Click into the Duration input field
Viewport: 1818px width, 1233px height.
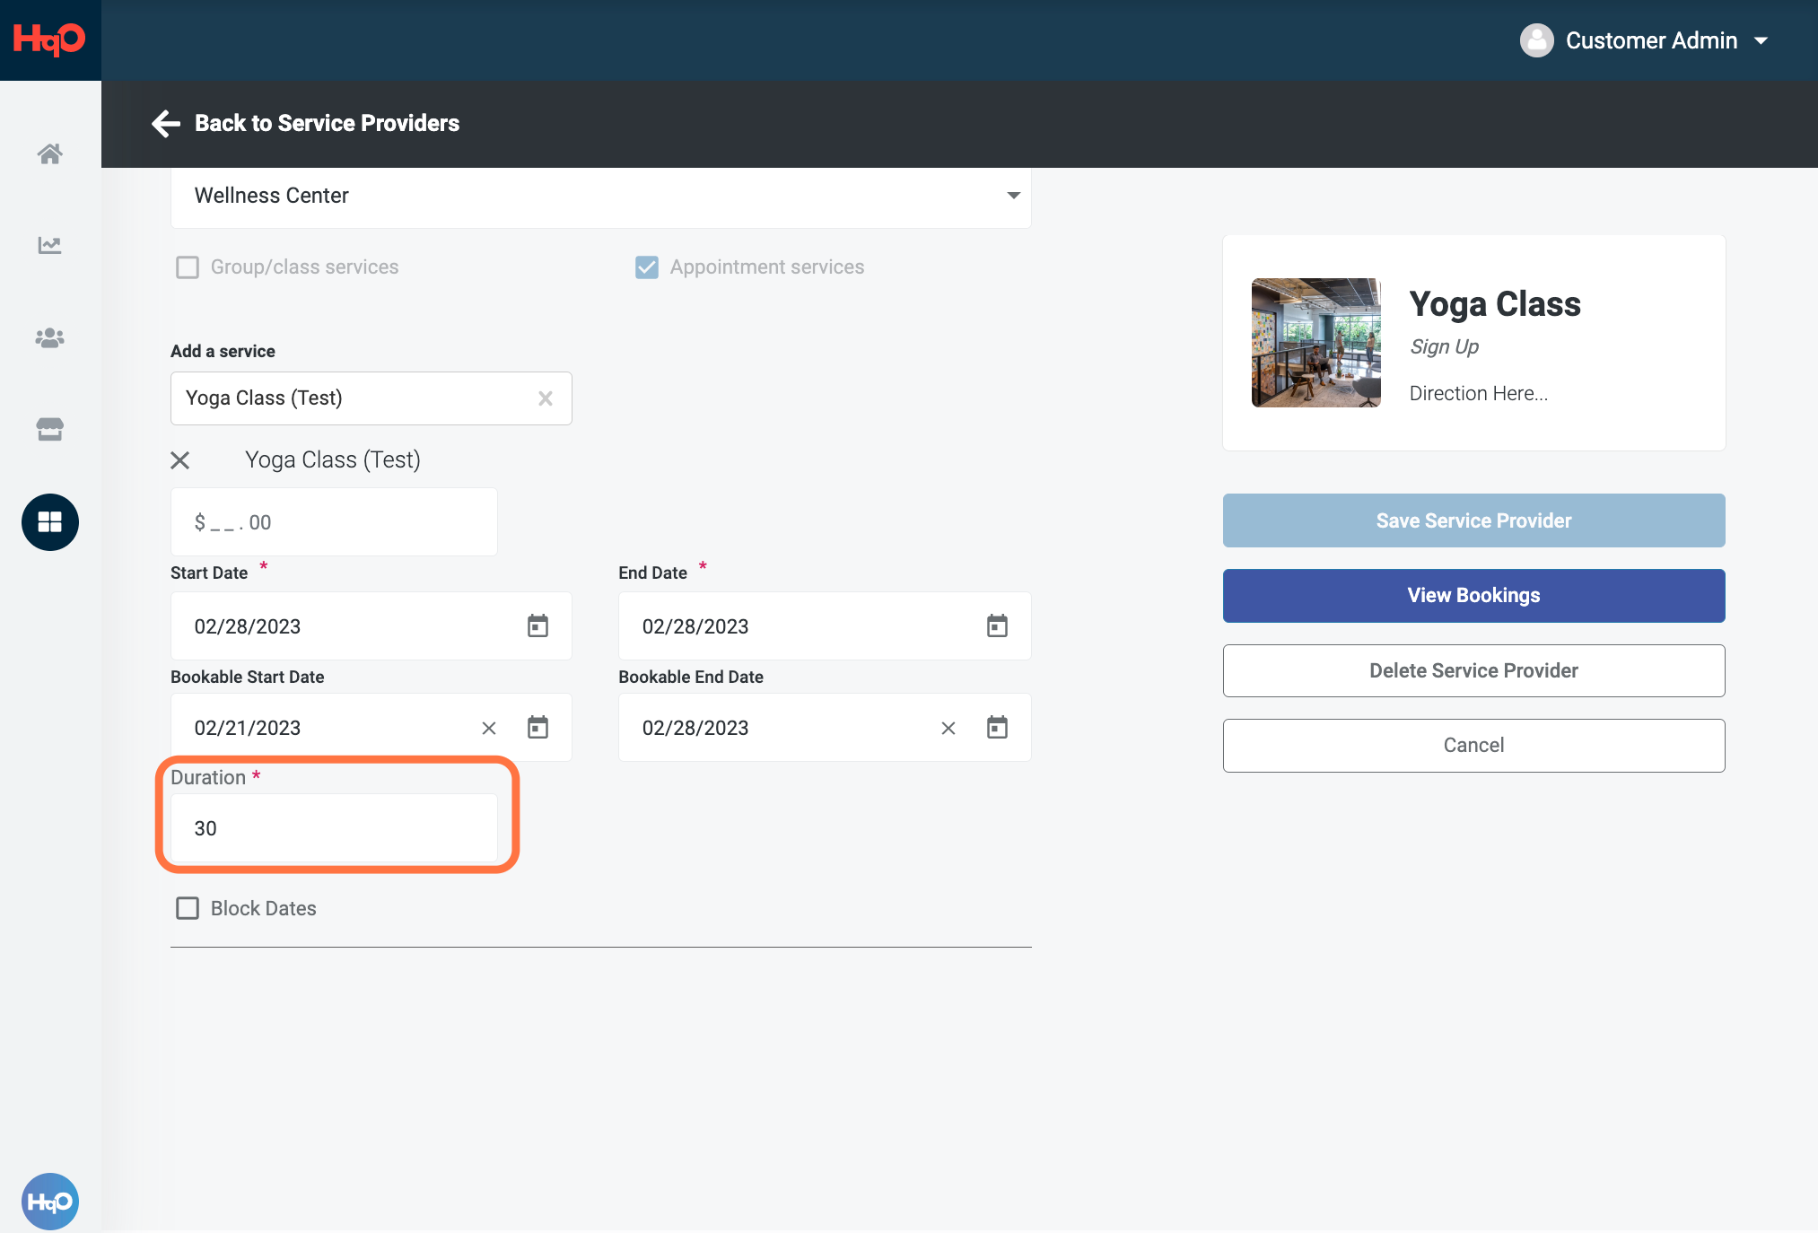(334, 828)
